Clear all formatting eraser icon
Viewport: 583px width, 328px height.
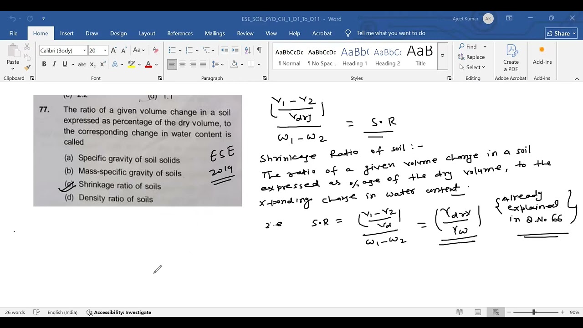click(155, 50)
